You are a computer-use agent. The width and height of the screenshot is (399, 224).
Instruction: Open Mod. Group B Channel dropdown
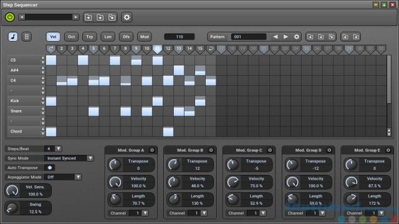coord(204,213)
